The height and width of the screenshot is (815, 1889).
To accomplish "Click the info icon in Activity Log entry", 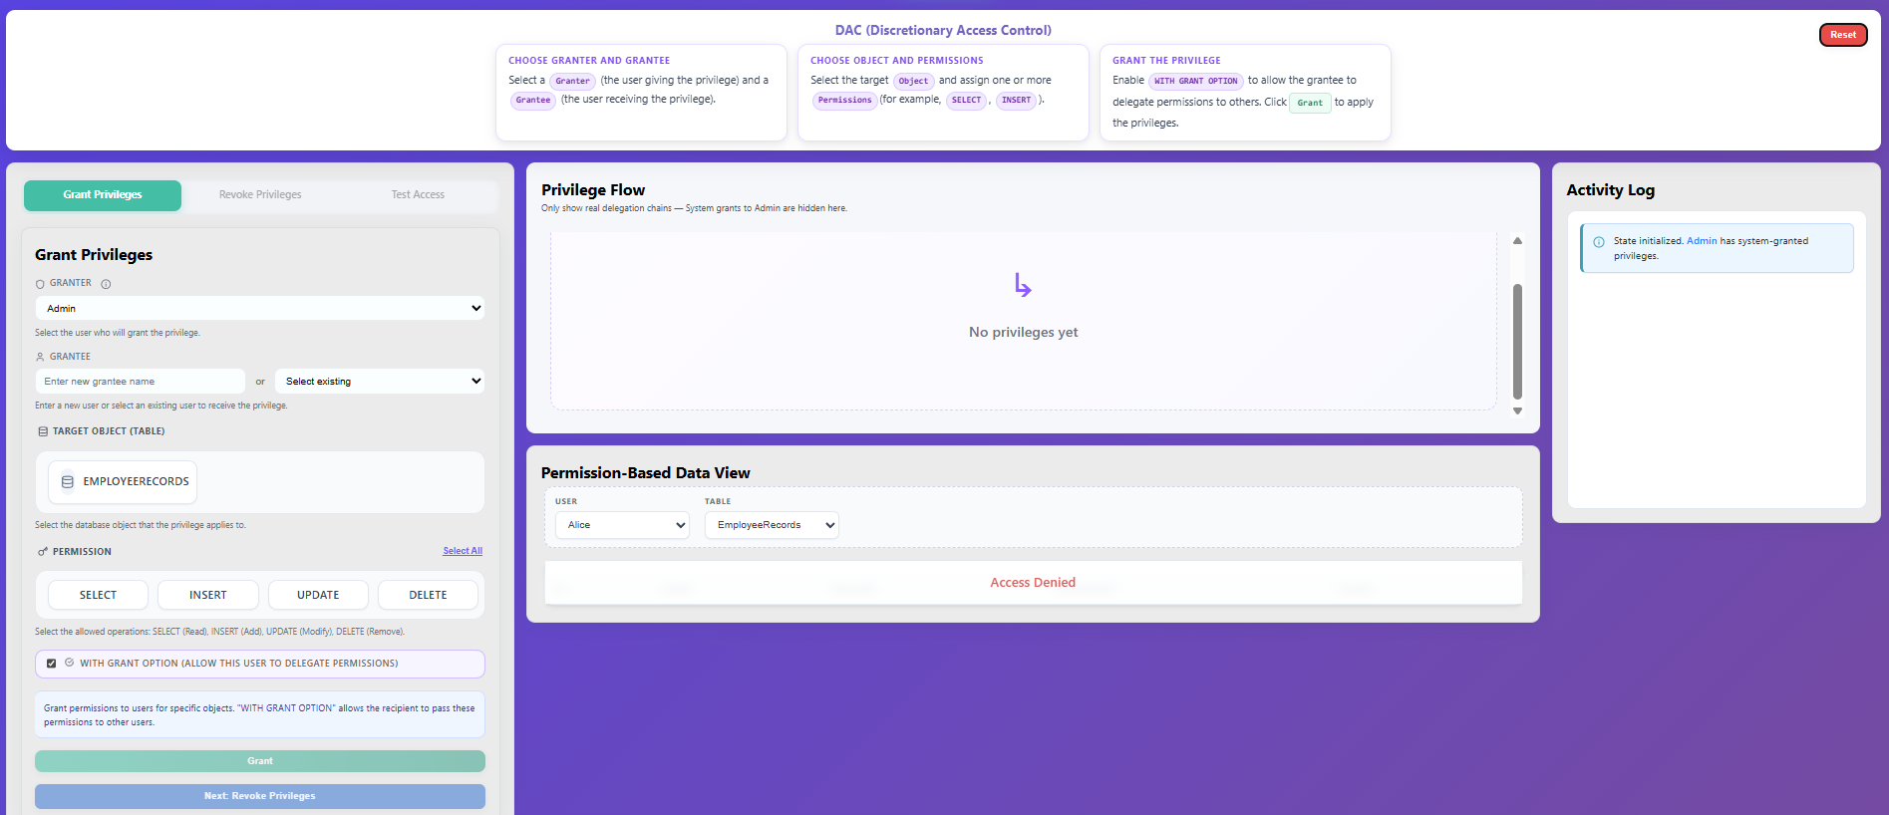I will [x=1599, y=242].
